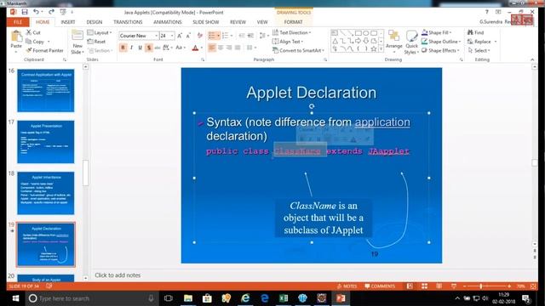This screenshot has height=306, width=545.
Task: Toggle NOTES pane in status bar
Action: [x=347, y=286]
